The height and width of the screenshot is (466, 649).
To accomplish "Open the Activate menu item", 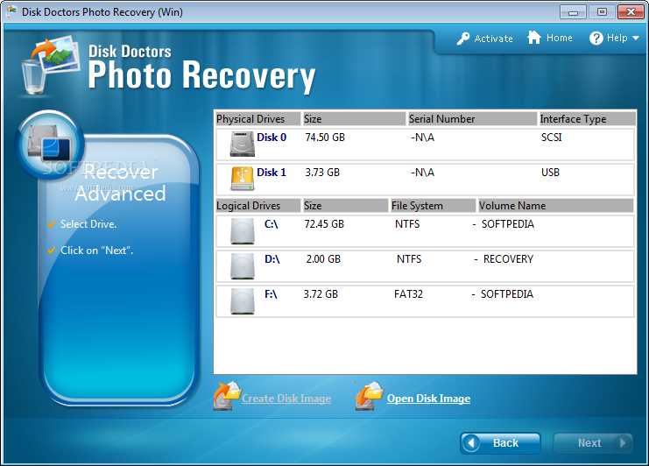I will tap(493, 39).
